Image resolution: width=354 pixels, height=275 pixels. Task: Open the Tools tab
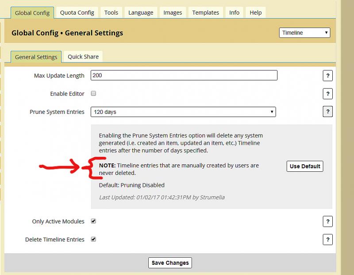(111, 12)
